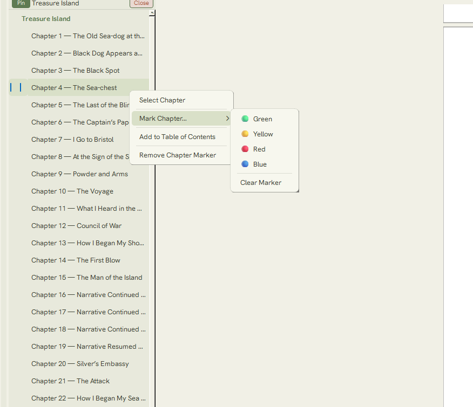This screenshot has height=407, width=473.
Task: Open Chapter 19 — Narrative Resumed
Action: pyautogui.click(x=88, y=347)
